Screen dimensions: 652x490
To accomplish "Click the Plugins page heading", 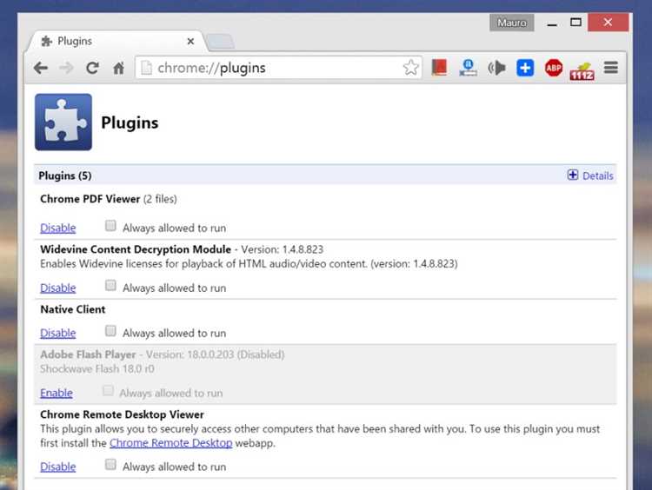I will [130, 123].
